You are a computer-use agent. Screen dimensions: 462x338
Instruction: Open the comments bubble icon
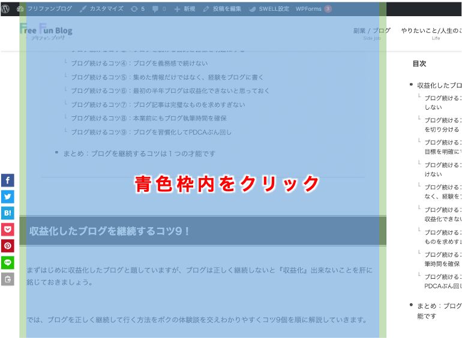click(155, 9)
